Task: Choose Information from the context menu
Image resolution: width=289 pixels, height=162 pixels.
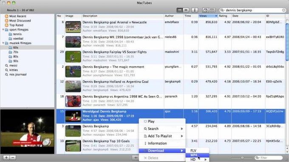Action: 162,143
